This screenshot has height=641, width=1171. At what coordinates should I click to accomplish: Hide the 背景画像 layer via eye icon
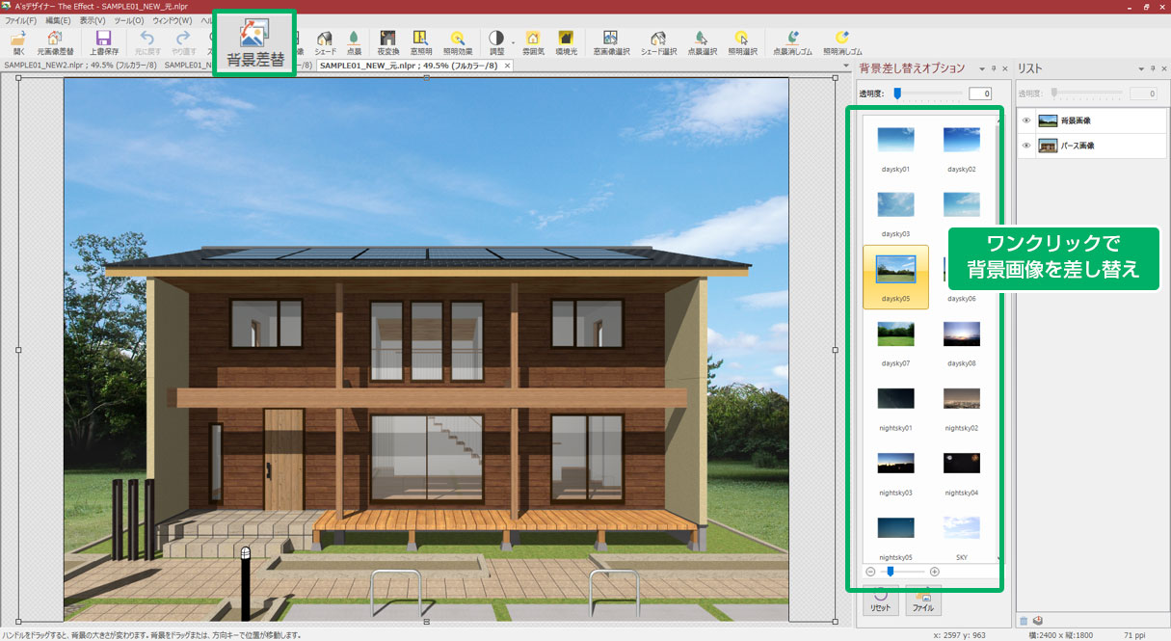tap(1026, 120)
